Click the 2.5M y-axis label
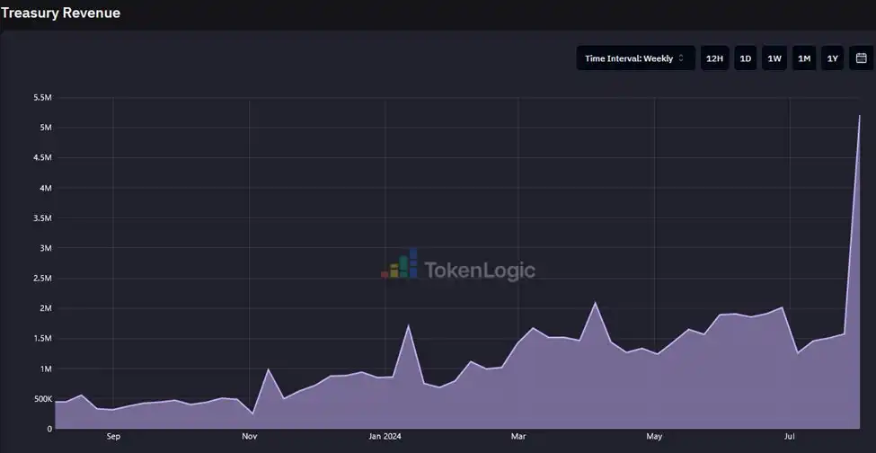876x453 pixels. click(41, 278)
